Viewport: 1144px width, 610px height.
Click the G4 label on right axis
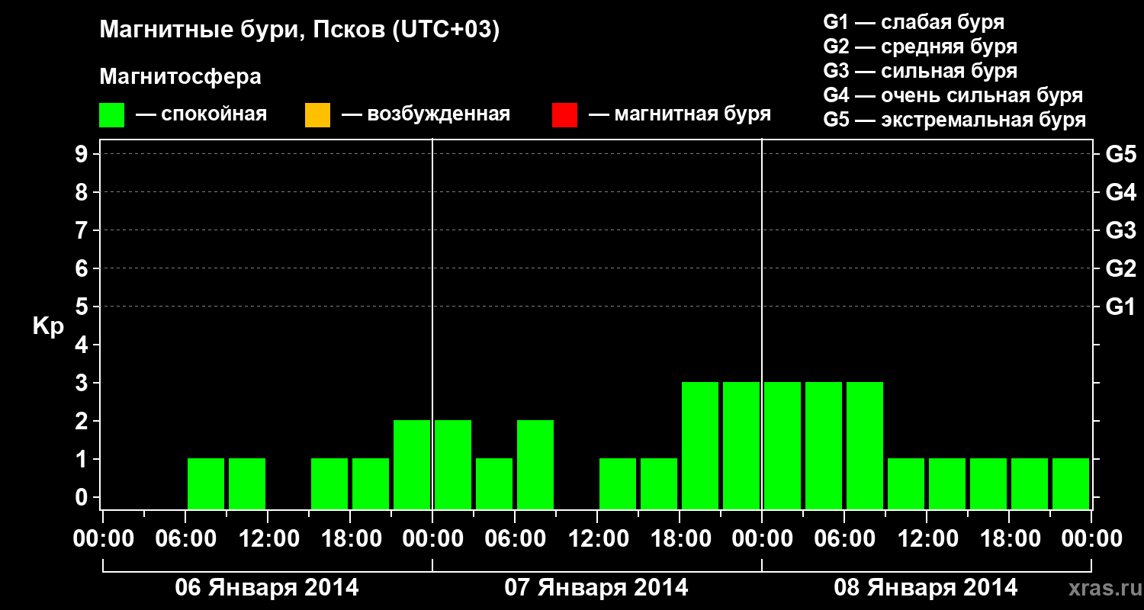pyautogui.click(x=1120, y=192)
